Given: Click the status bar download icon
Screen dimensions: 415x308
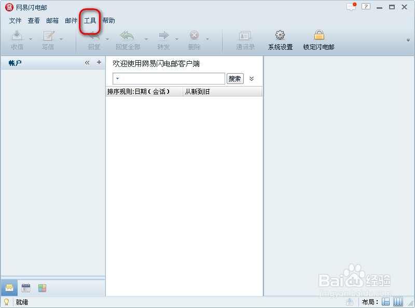Looking at the screenshot, I should click(350, 302).
